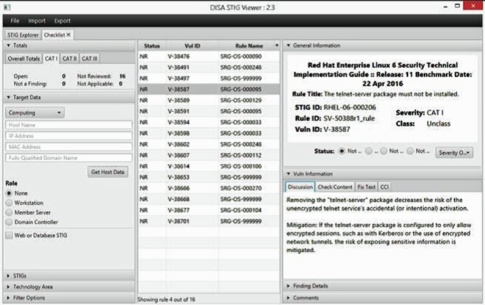The width and height of the screenshot is (485, 305).
Task: Expand the Filter Options section
Action: (x=70, y=298)
